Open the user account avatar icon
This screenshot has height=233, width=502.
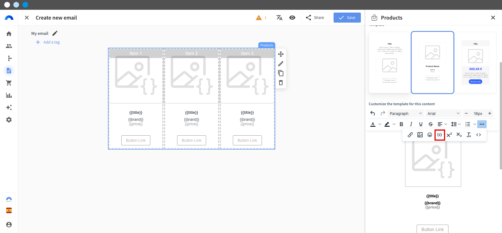[x=9, y=225]
